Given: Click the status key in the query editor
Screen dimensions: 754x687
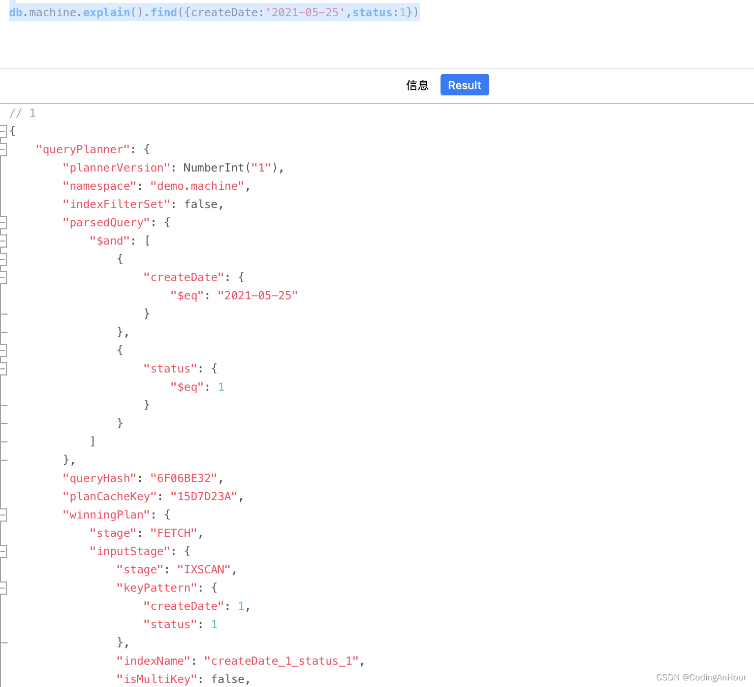Looking at the screenshot, I should [372, 12].
